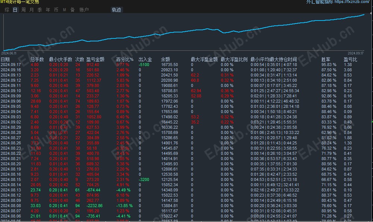Click the 盈亏比 column header
The image size is (373, 222).
pos(350,59)
